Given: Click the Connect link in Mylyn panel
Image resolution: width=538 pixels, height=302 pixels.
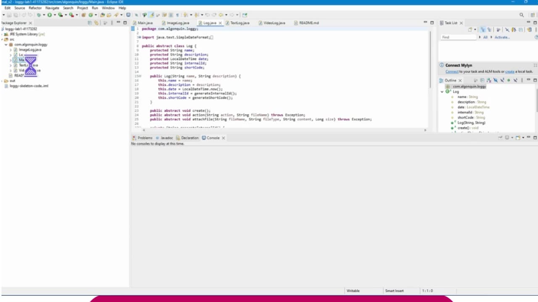Looking at the screenshot, I should [452, 71].
